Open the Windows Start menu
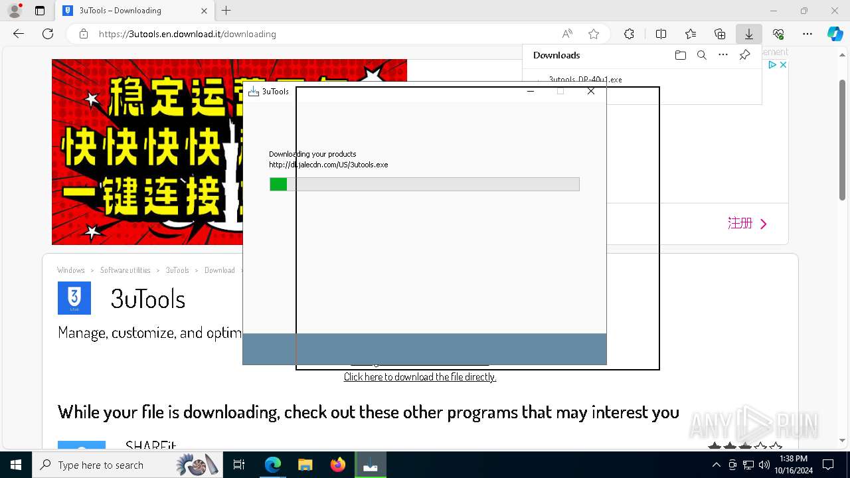The width and height of the screenshot is (850, 478). tap(16, 465)
